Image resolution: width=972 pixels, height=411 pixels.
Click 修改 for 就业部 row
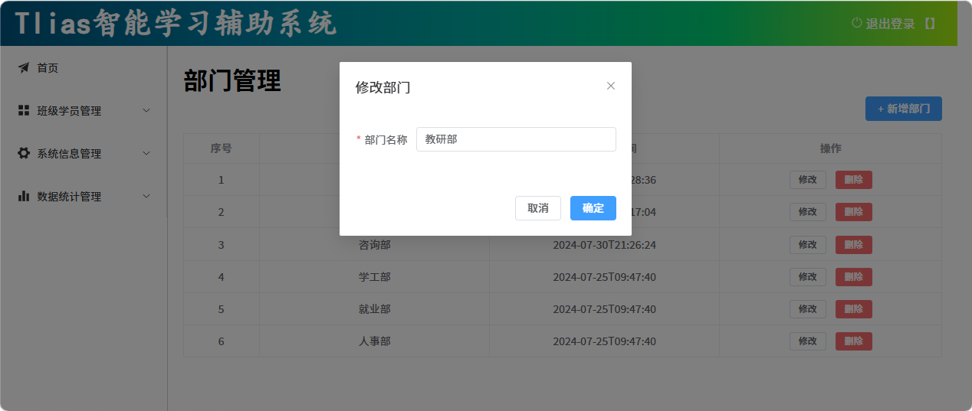click(808, 309)
